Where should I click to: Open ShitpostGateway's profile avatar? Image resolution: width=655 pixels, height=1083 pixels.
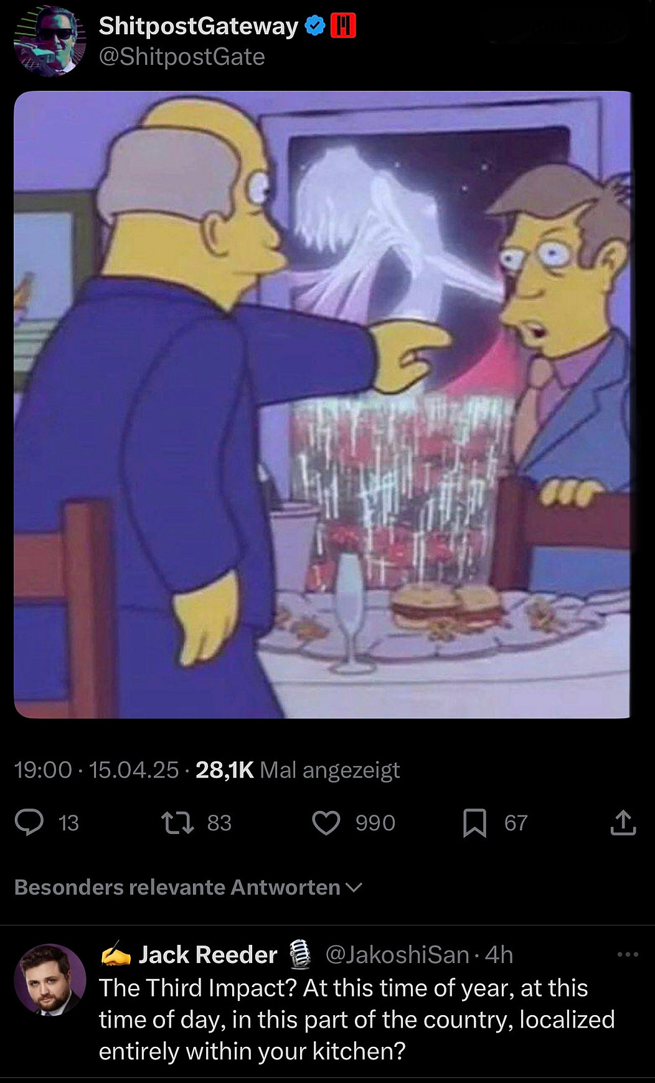tap(50, 40)
